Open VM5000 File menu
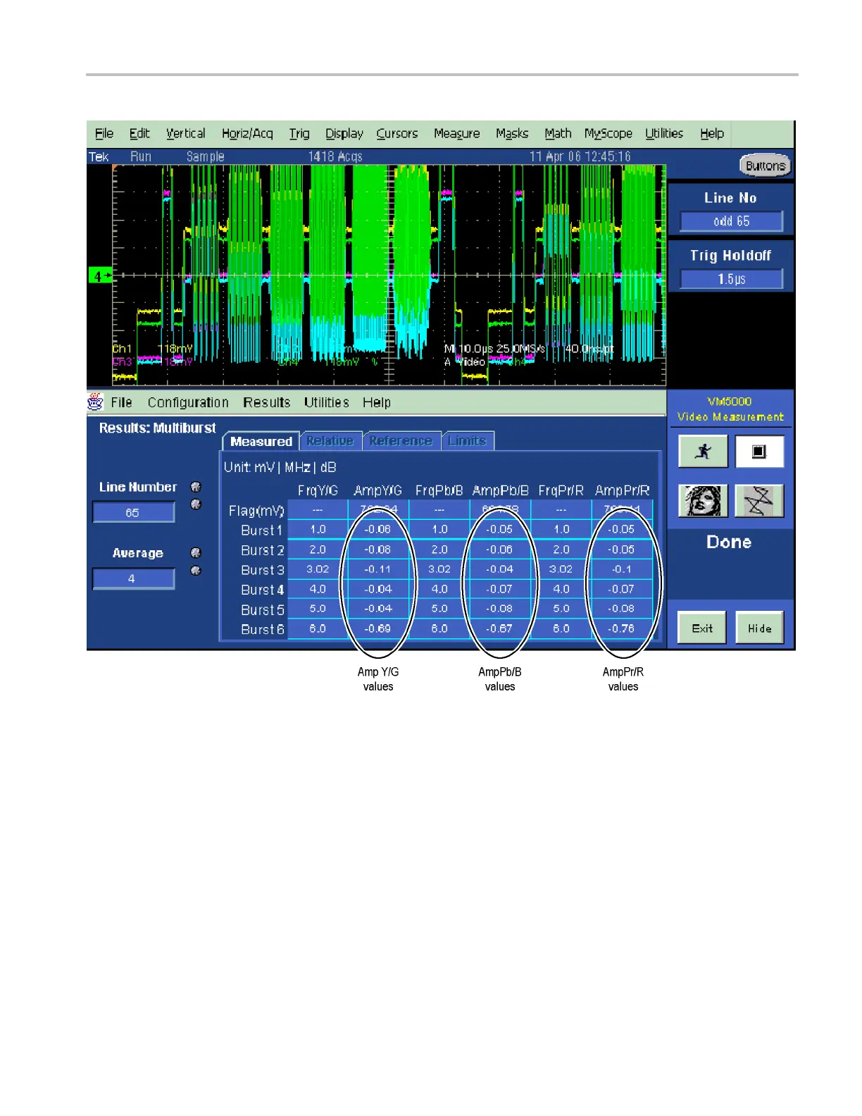This screenshot has width=862, height=1116. 121,402
